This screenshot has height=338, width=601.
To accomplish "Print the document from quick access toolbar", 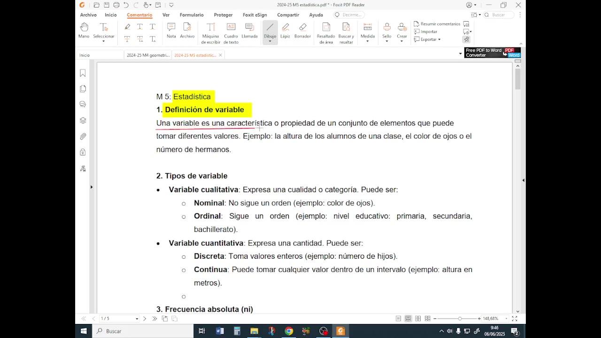I will (x=116, y=5).
